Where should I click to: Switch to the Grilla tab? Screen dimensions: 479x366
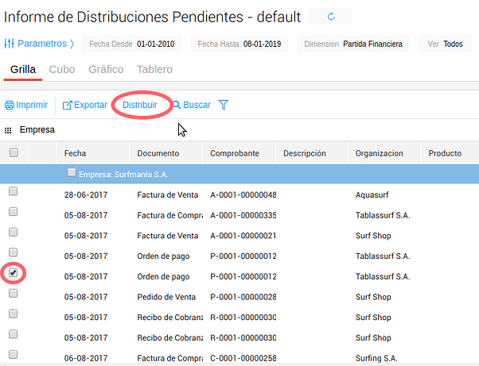pos(23,69)
